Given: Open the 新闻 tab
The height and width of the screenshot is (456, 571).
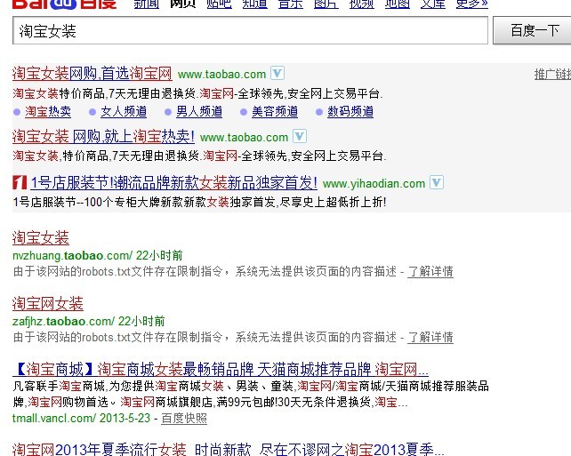Looking at the screenshot, I should pyautogui.click(x=147, y=4).
